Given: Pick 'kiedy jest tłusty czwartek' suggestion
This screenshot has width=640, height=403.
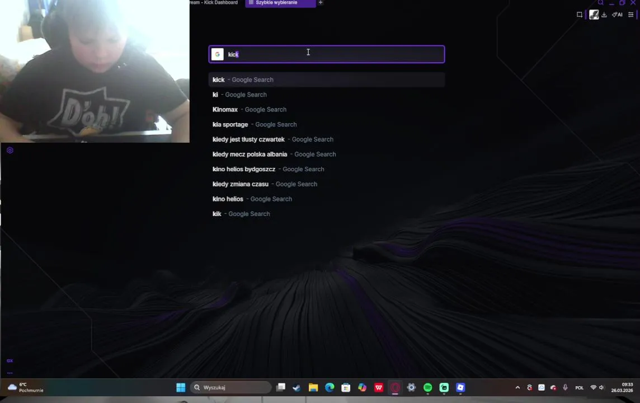Looking at the screenshot, I should pos(327,139).
